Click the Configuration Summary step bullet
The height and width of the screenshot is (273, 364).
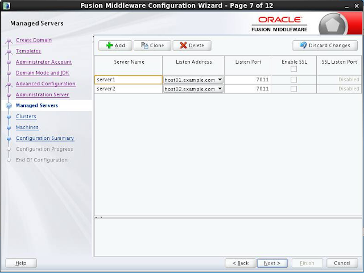coord(9,138)
